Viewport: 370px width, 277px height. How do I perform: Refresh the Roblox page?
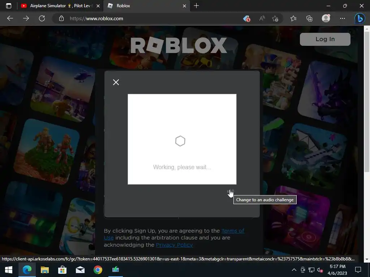42,18
